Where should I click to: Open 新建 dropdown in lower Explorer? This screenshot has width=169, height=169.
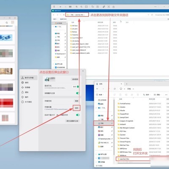(x=100, y=95)
